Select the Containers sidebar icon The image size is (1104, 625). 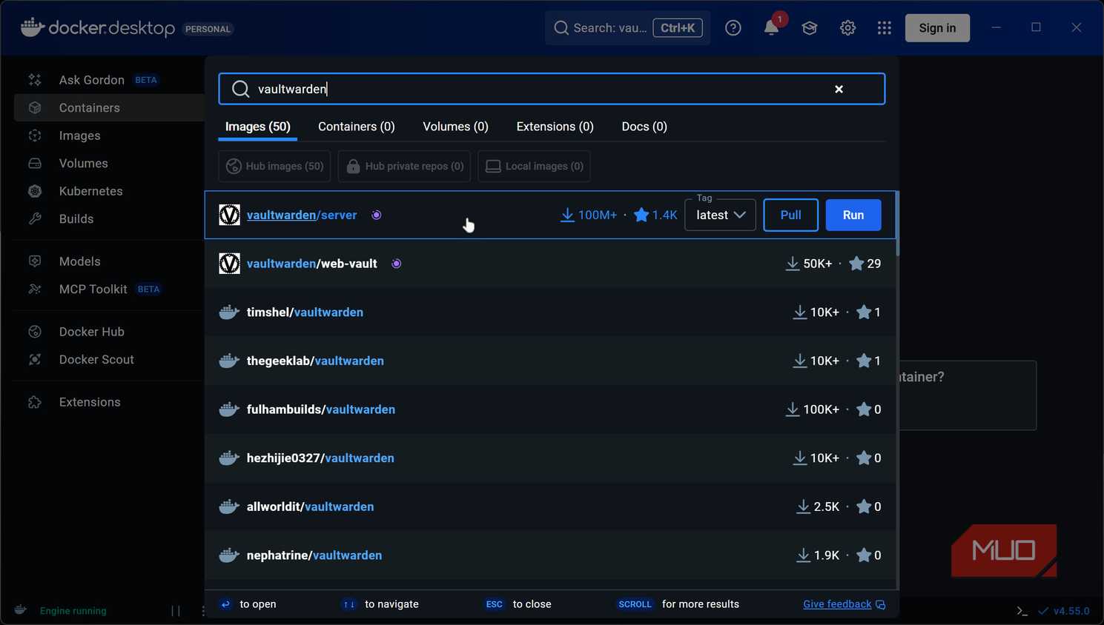[35, 108]
